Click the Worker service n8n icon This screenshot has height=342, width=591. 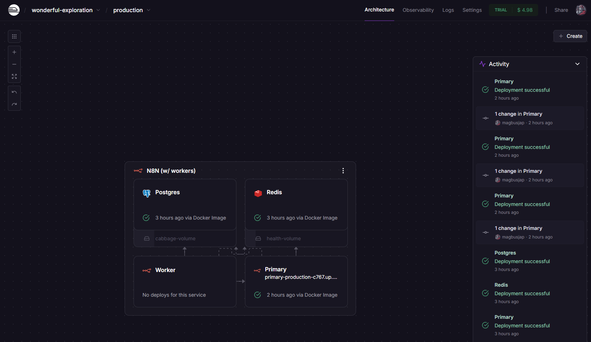[x=147, y=271]
